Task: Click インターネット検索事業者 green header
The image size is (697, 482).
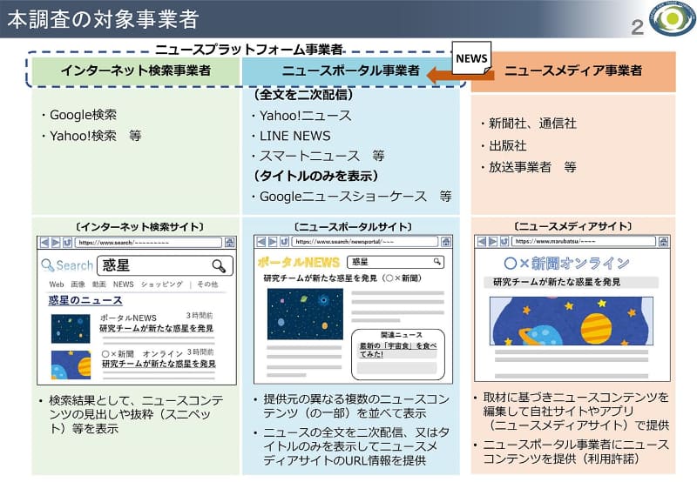Action: (136, 70)
